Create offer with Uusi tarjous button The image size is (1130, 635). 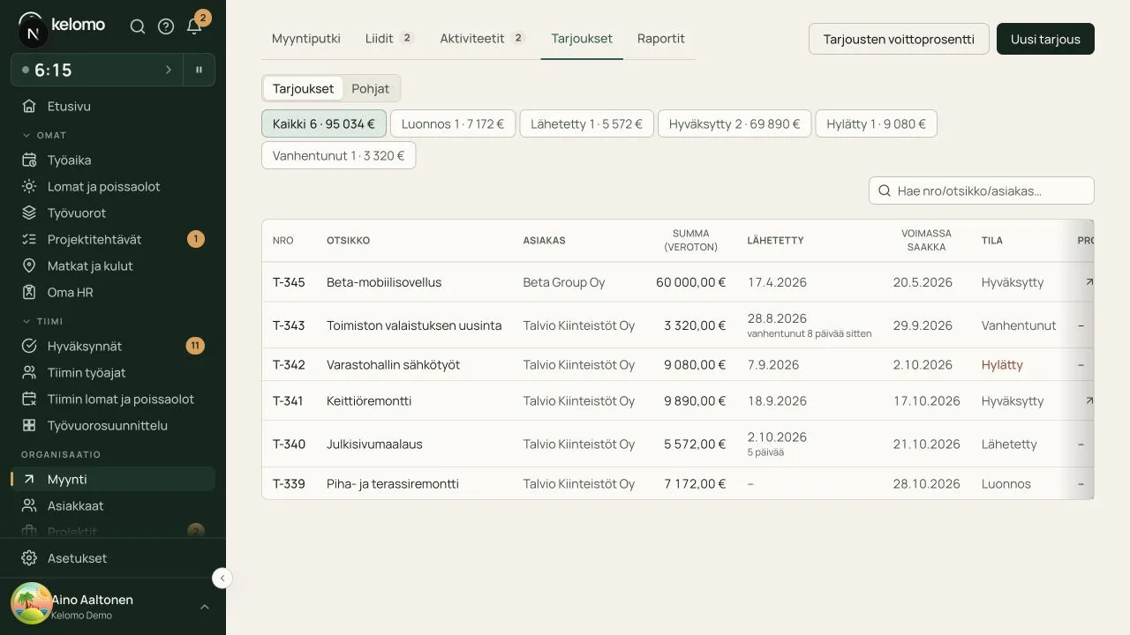(1045, 39)
